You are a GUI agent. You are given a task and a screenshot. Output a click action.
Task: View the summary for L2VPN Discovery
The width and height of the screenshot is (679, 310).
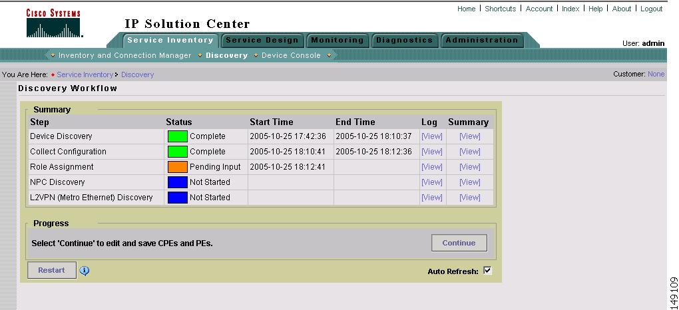[470, 198]
